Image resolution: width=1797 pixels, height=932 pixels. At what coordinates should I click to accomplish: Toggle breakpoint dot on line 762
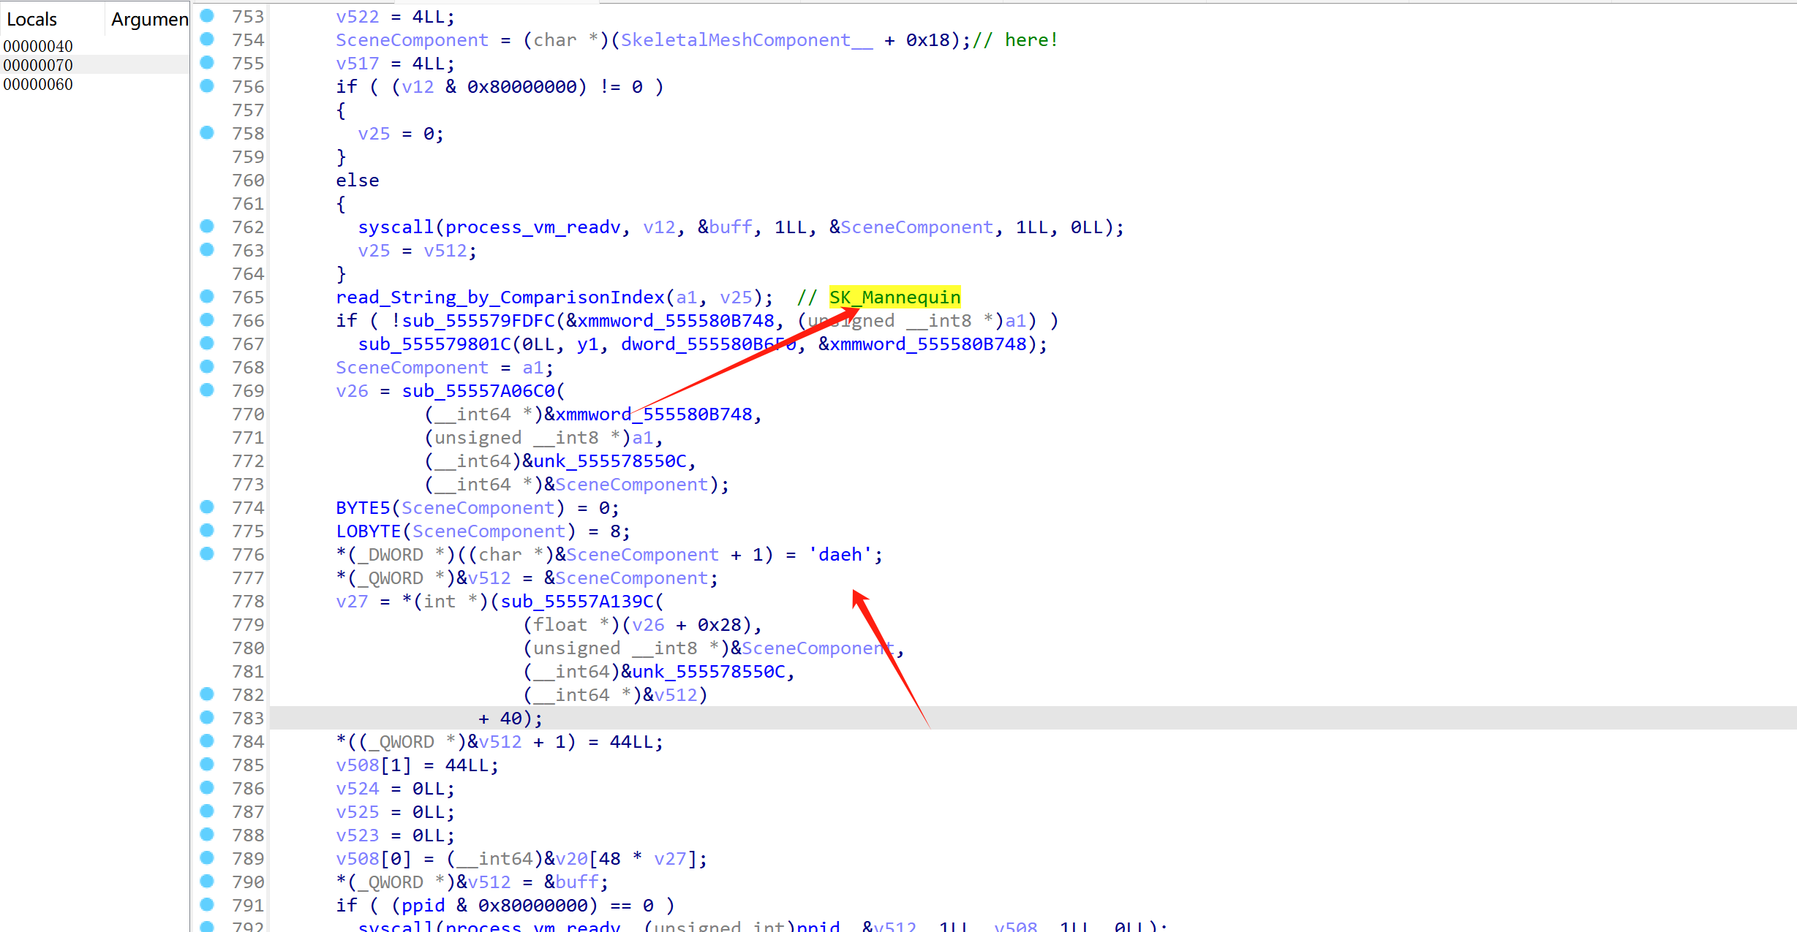tap(207, 226)
